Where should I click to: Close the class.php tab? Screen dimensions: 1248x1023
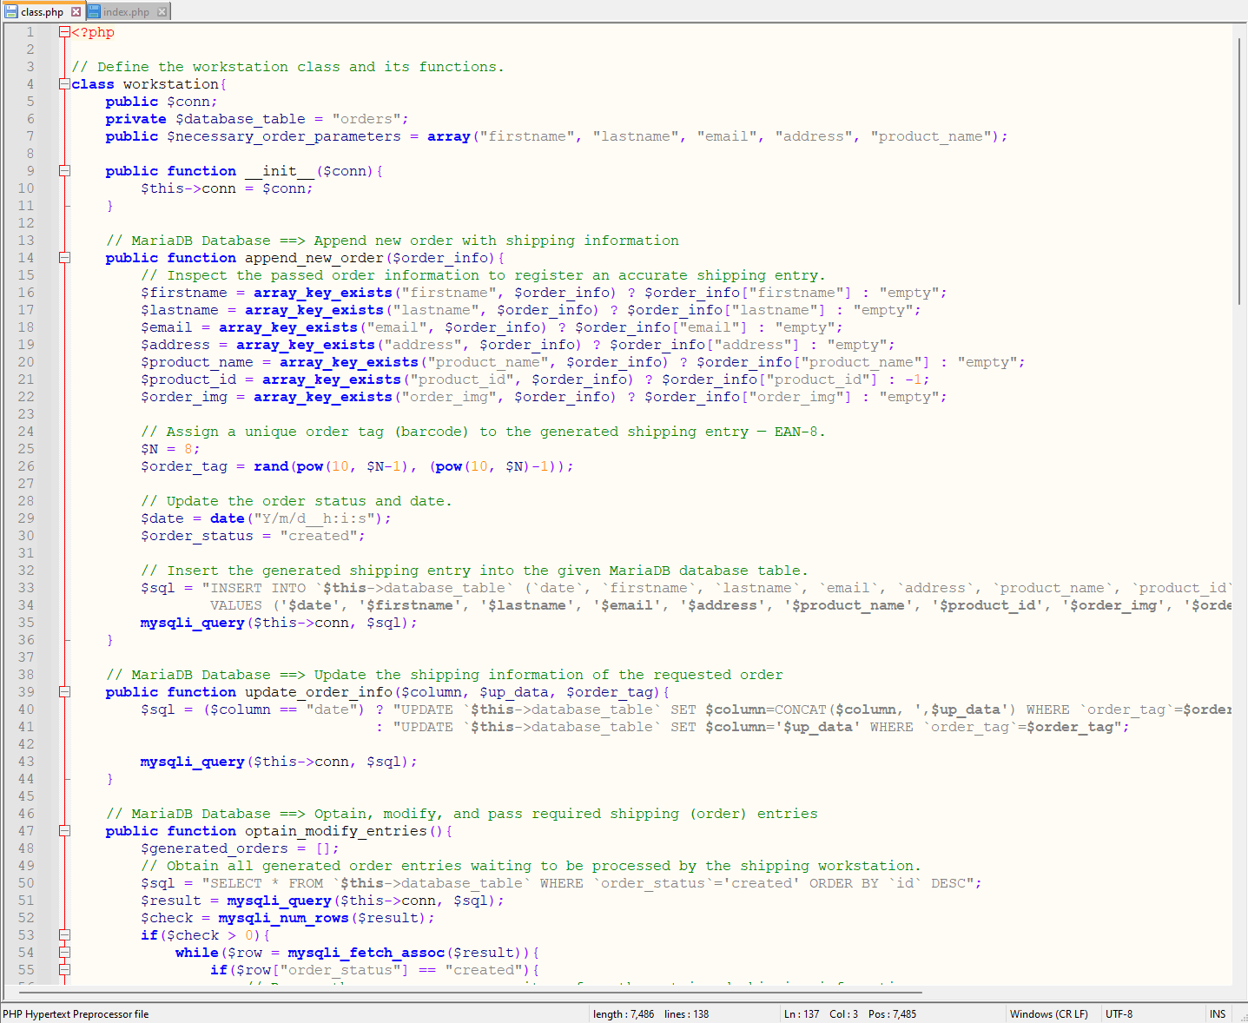tap(76, 12)
